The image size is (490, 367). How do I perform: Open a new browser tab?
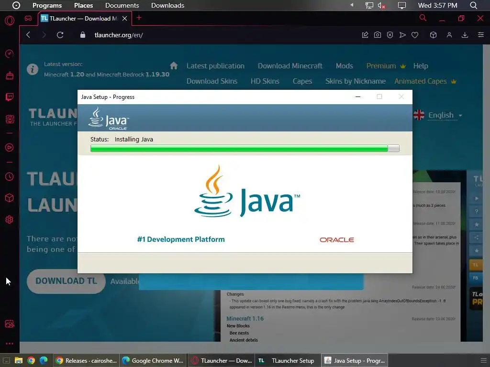139,18
